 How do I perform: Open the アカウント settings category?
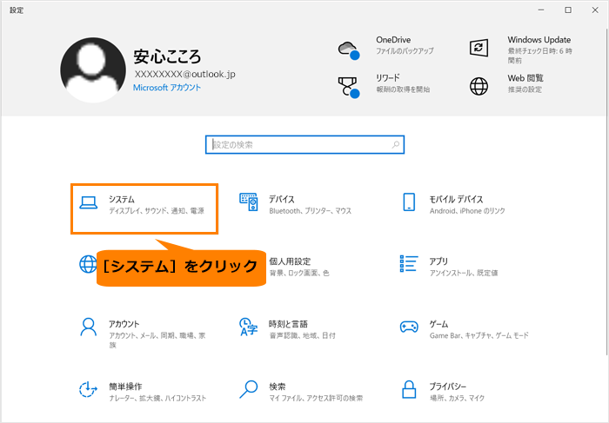(144, 334)
